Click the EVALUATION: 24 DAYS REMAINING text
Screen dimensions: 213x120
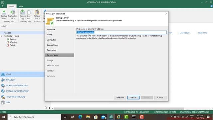point(194,112)
